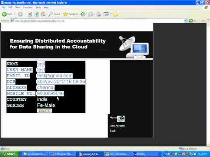
Task: Click the DELETE button
Action: [45, 111]
